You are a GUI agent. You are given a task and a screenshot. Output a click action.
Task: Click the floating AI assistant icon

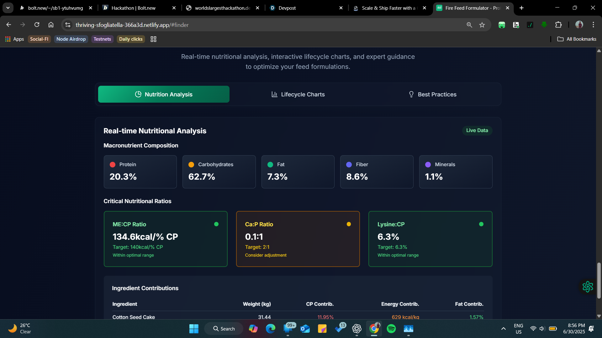click(588, 286)
